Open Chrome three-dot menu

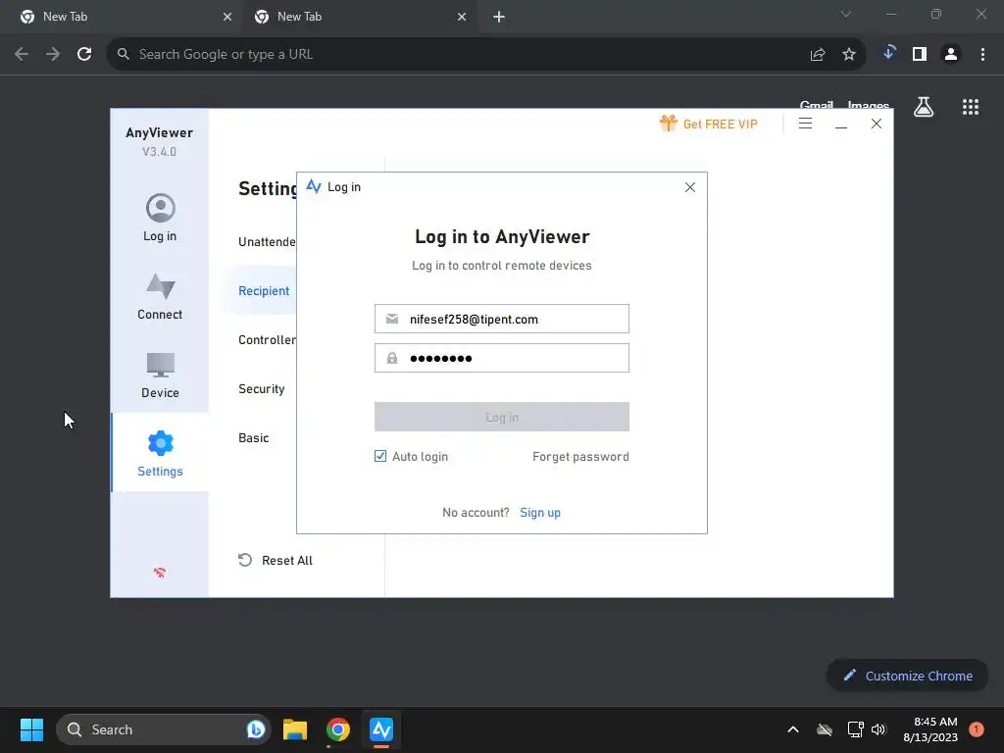(x=982, y=55)
